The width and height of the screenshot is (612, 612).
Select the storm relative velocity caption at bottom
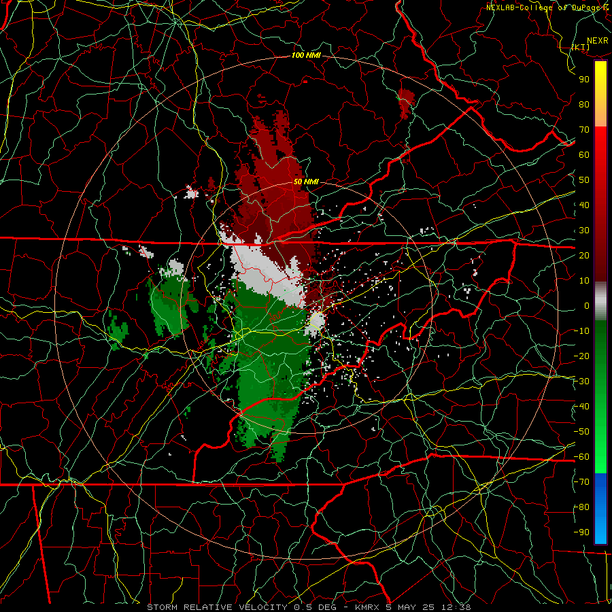[x=309, y=607]
